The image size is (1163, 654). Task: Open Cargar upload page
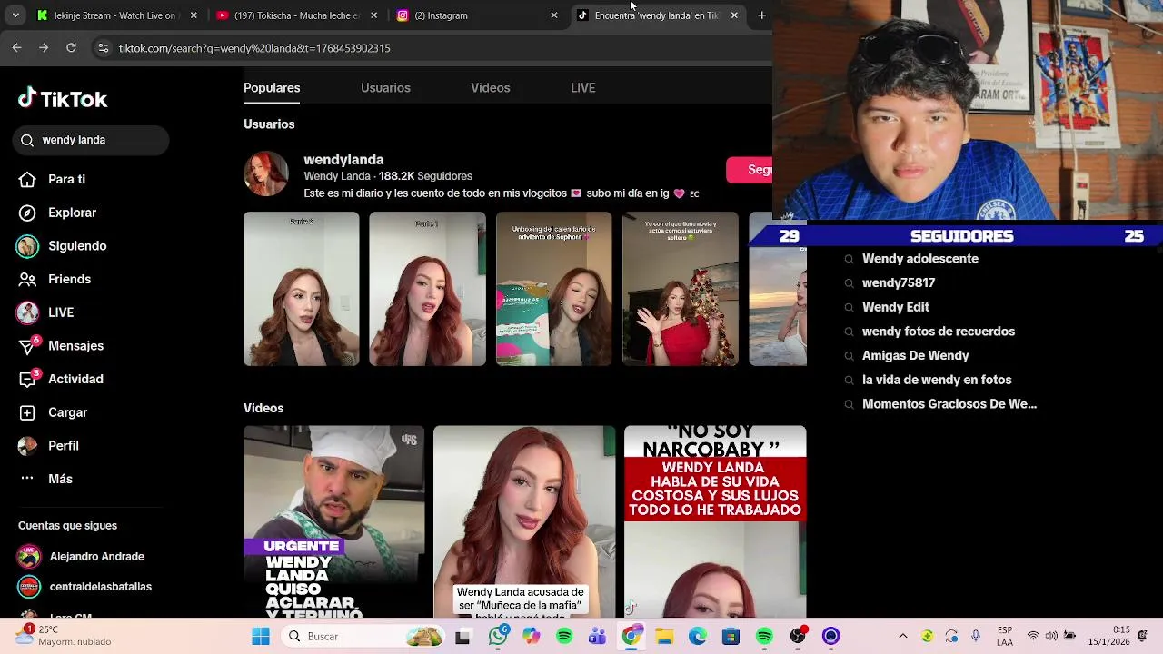coord(53,412)
